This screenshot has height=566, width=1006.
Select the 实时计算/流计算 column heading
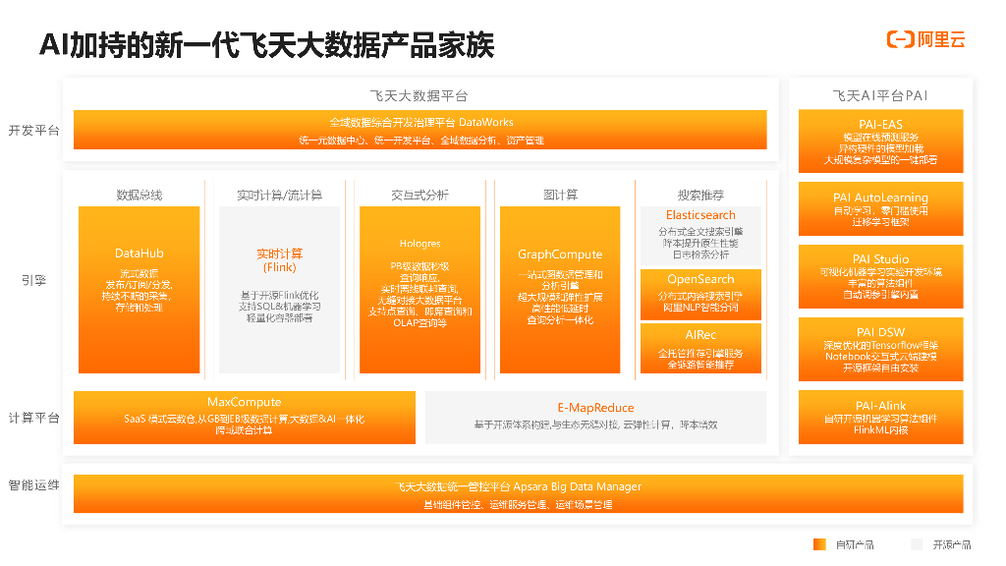tap(279, 196)
